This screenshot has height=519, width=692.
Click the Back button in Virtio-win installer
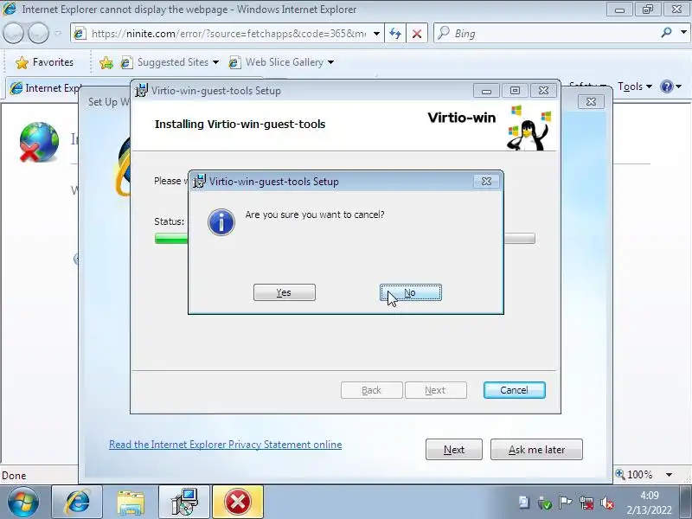coord(372,390)
